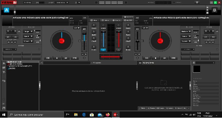Switch to the Video tab in mixer
This screenshot has height=125, width=222.
[105, 20]
